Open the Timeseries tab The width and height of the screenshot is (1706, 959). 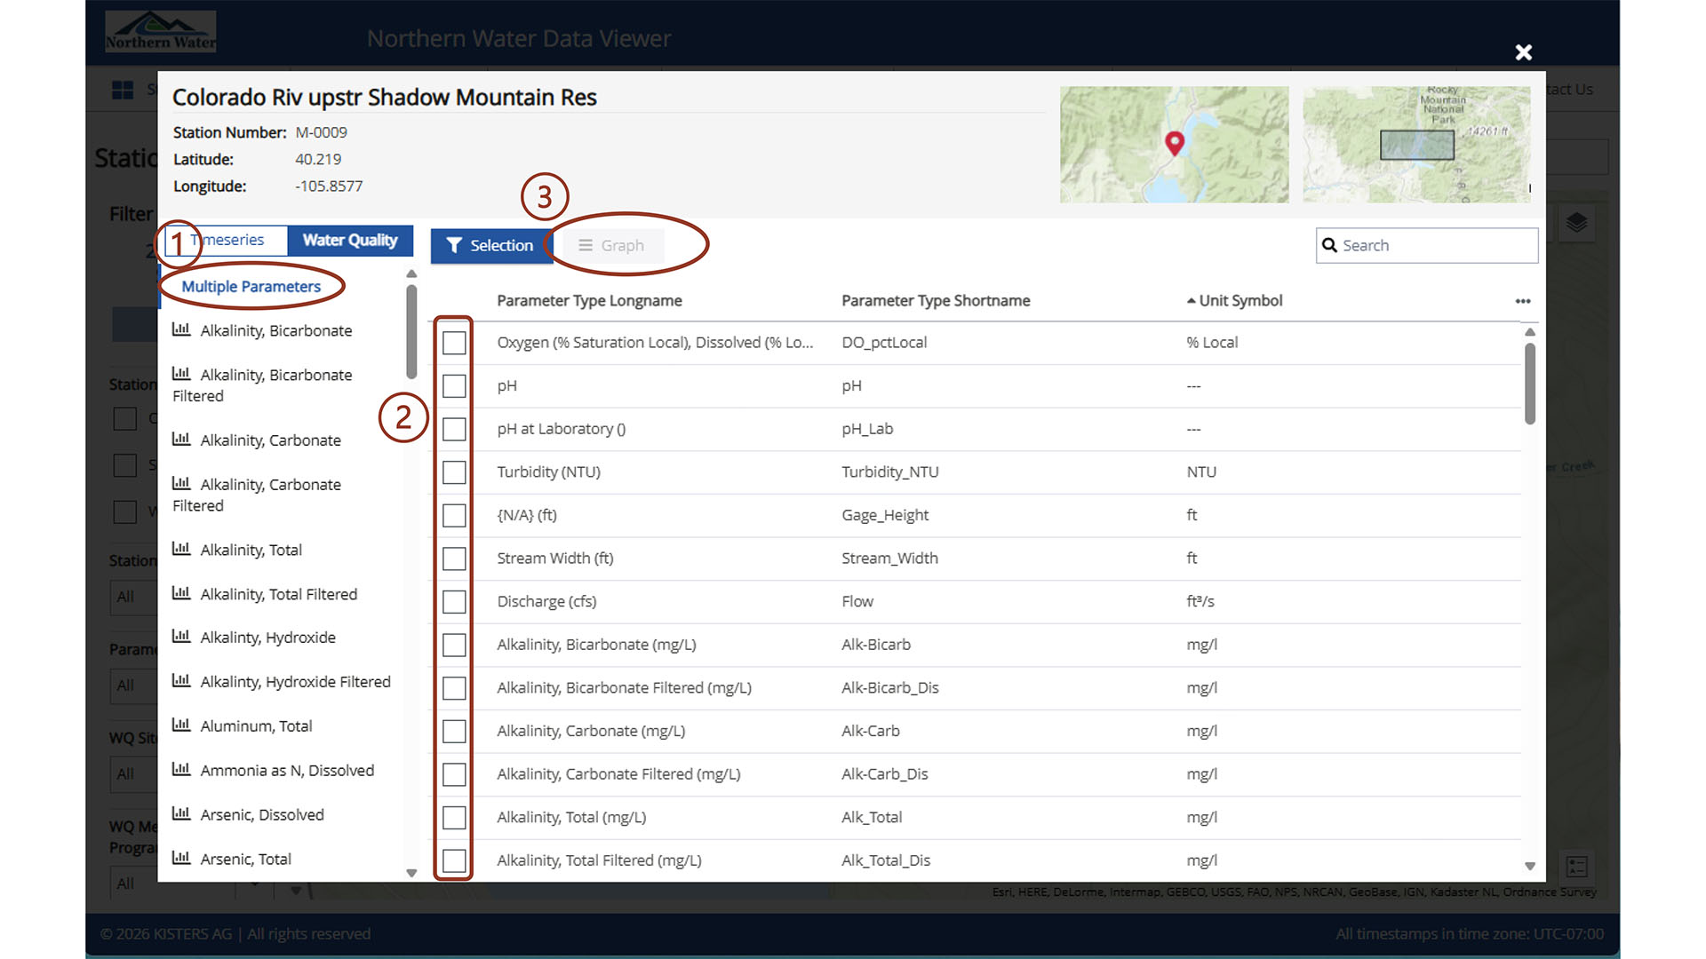[x=227, y=240]
